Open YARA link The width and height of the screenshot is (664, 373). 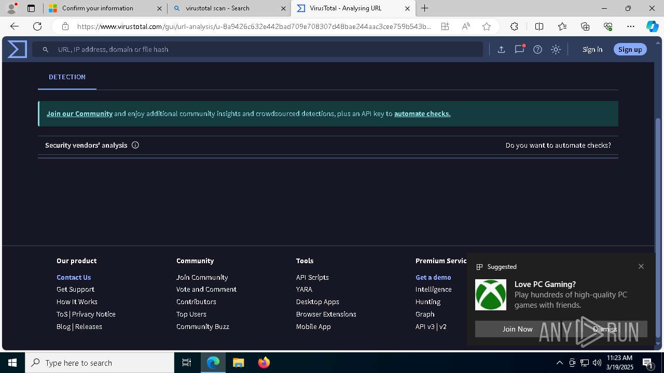tap(304, 289)
